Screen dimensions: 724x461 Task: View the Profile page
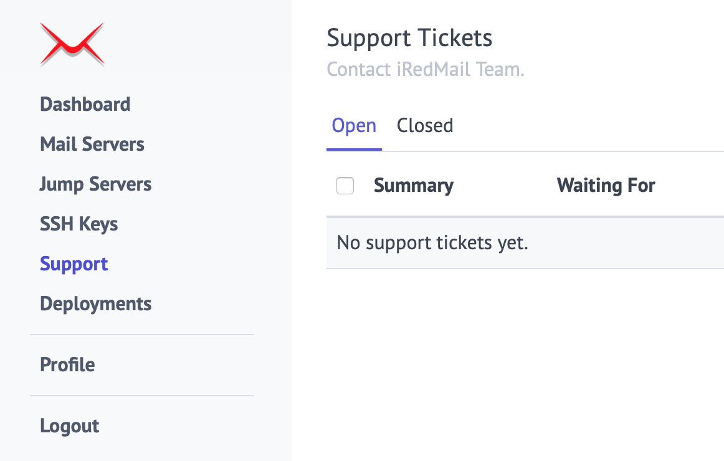[x=67, y=364]
